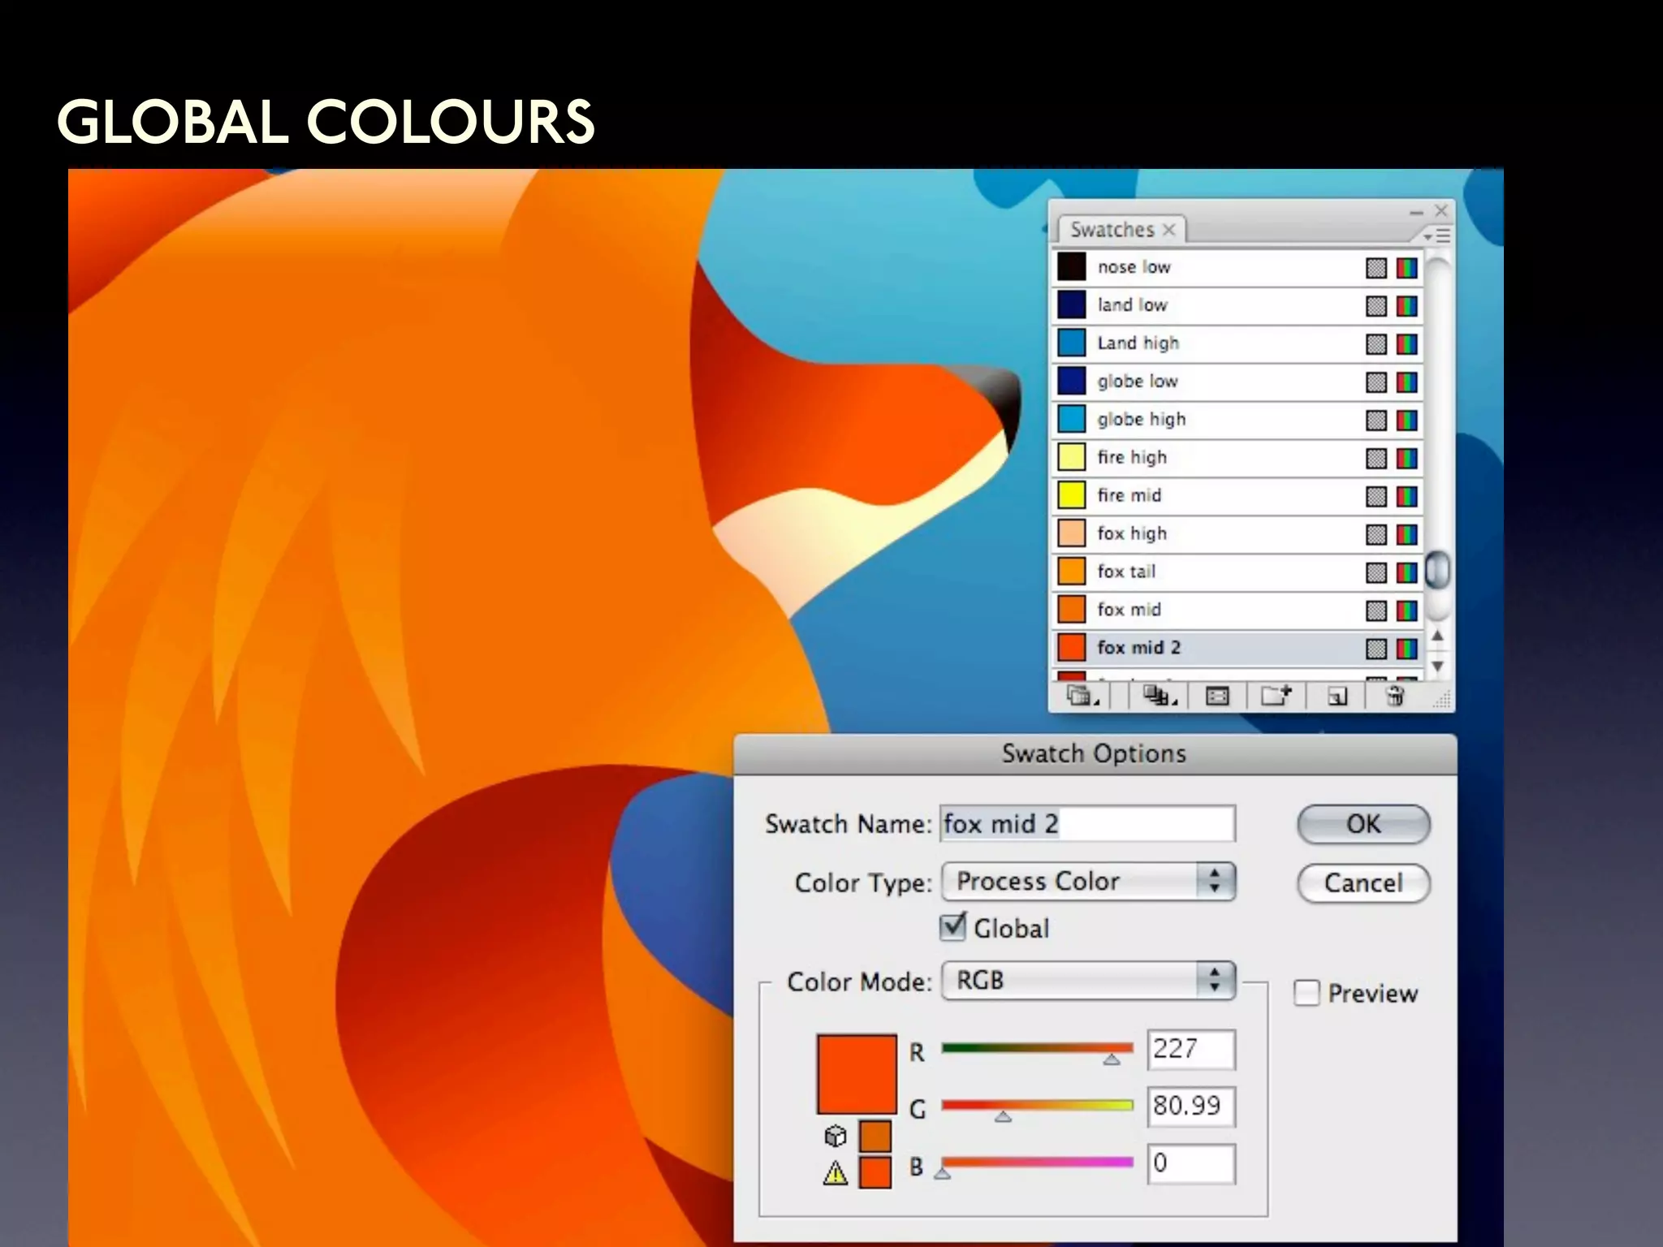
Task: Click the RGB mode icon for fox mid 2
Action: (x=1407, y=649)
